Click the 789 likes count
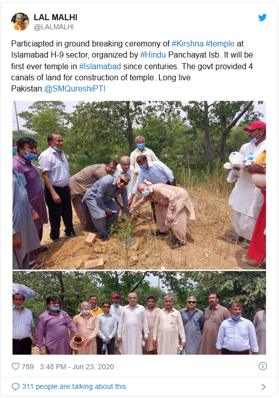Viewport: 279px width, 398px height. (28, 367)
